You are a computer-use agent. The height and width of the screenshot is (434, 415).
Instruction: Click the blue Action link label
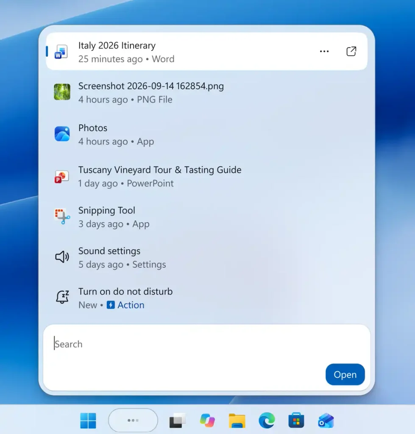pos(131,305)
